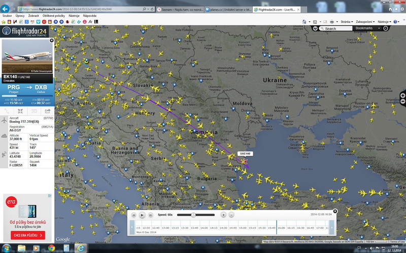Click the address bar URL
Image resolution: width=406 pixels, height=253 pixels.
coord(67,9)
